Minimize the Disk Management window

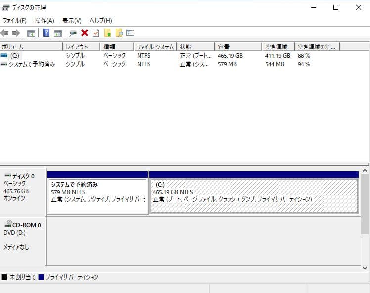(x=314, y=7)
